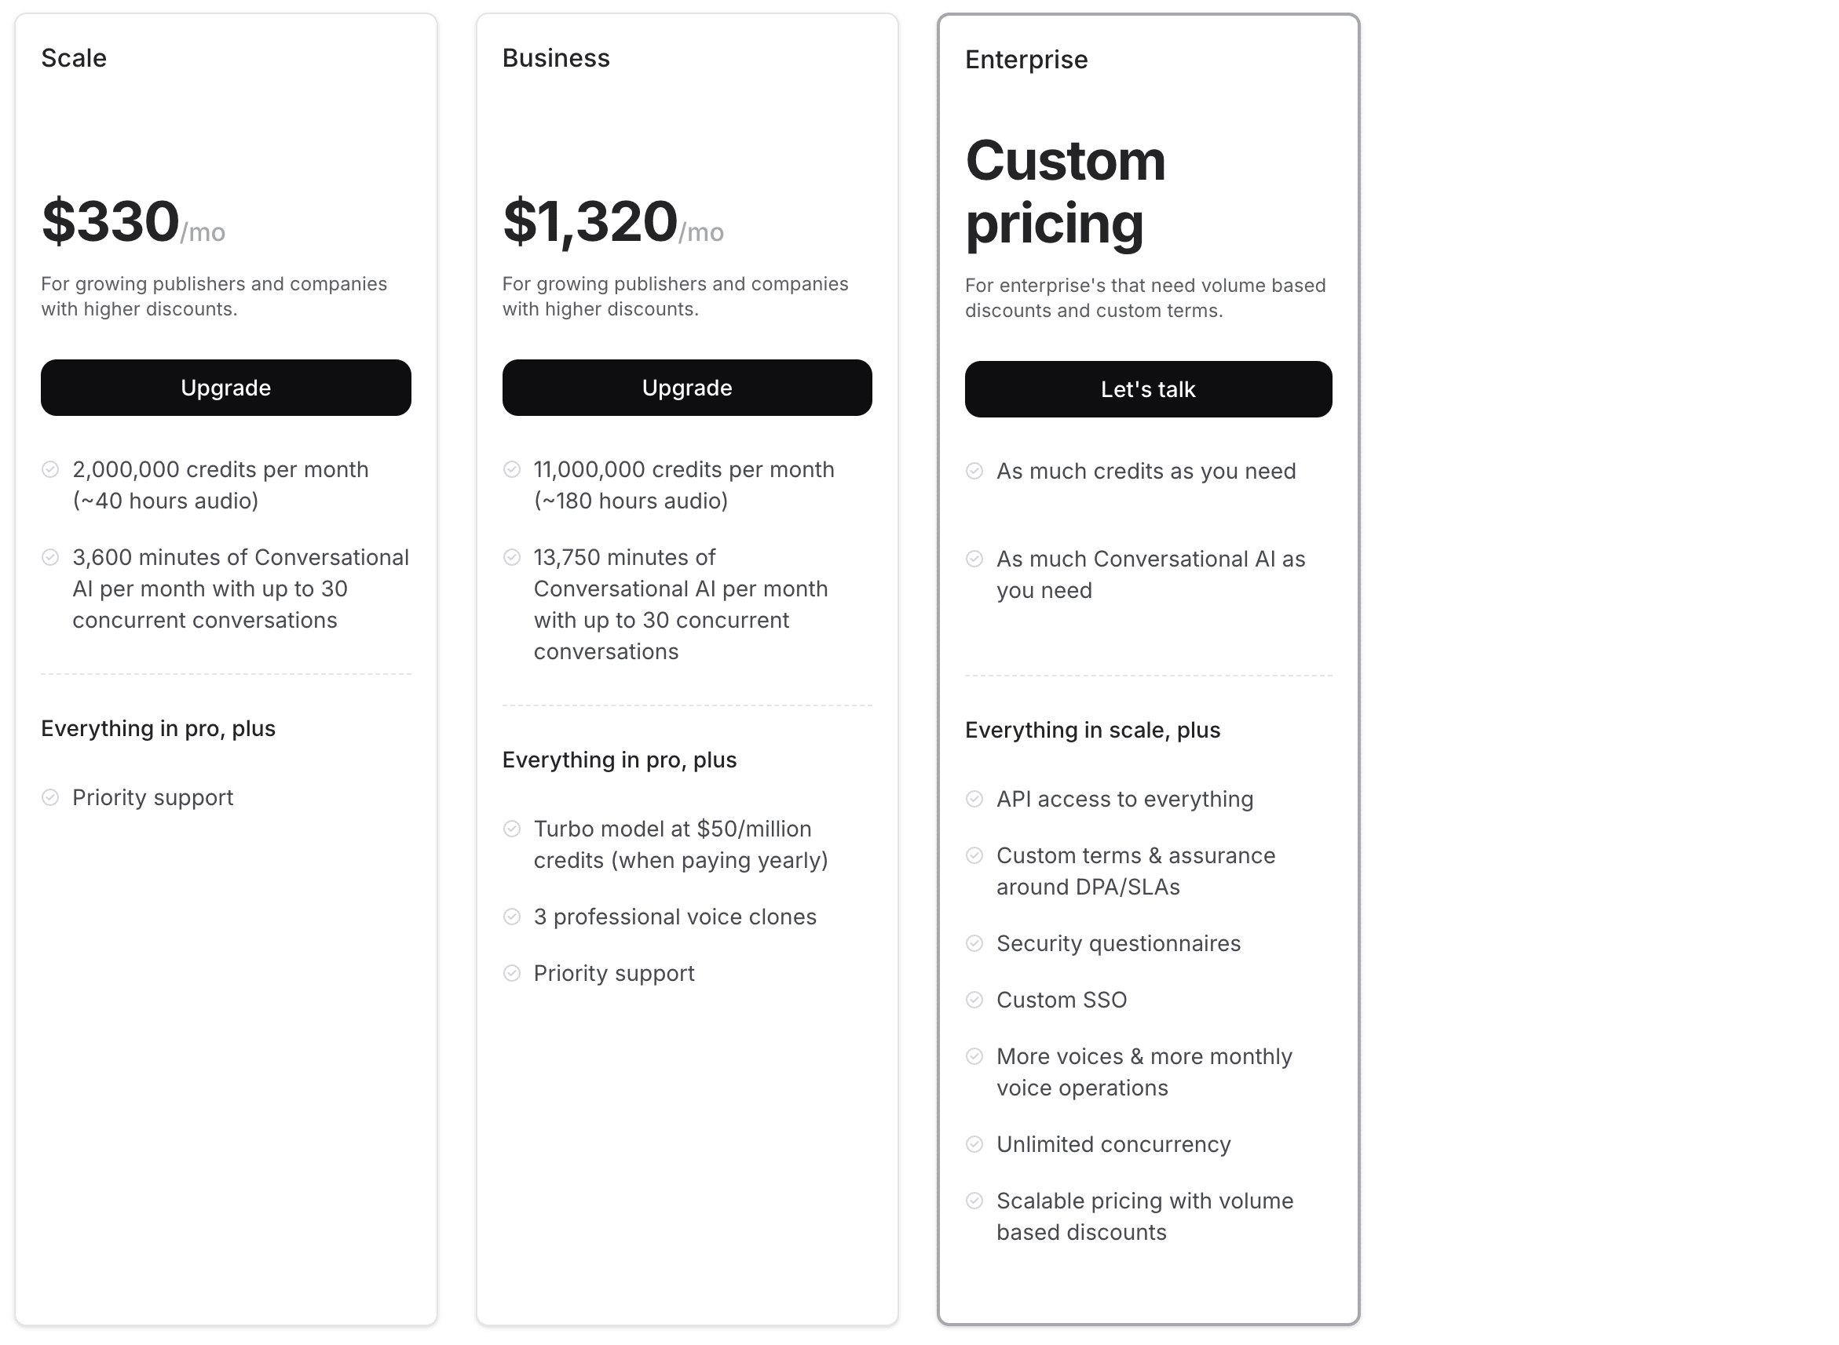This screenshot has width=1839, height=1345.
Task: Click the Business plan title
Action: [x=556, y=58]
